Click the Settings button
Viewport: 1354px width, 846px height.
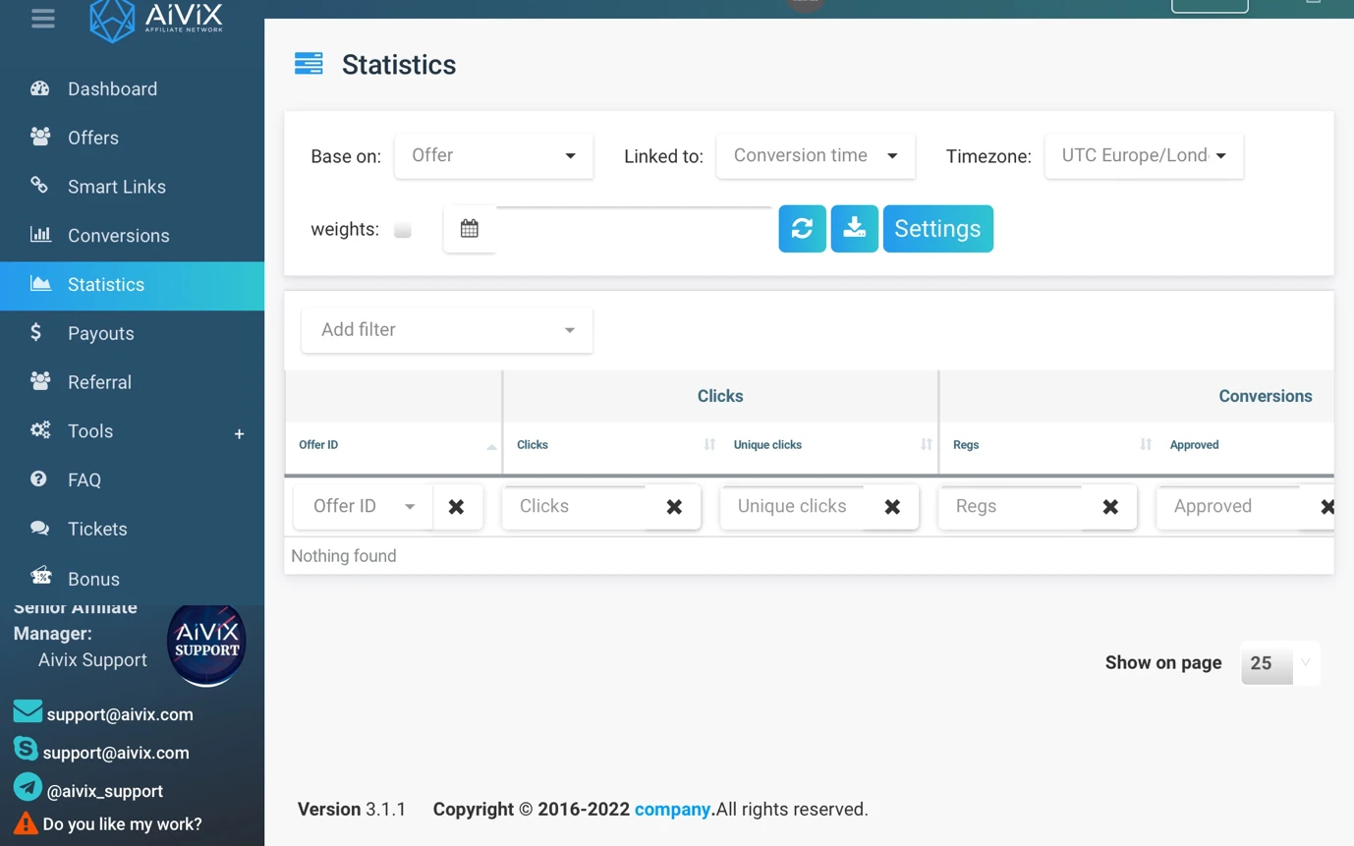coord(937,228)
